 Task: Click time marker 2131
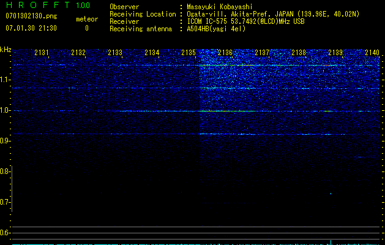point(42,53)
